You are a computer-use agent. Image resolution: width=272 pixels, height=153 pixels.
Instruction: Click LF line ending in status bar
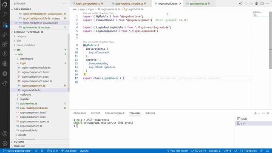tap(236, 151)
